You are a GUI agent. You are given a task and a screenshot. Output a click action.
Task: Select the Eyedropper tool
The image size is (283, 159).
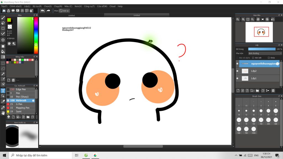[3, 108]
